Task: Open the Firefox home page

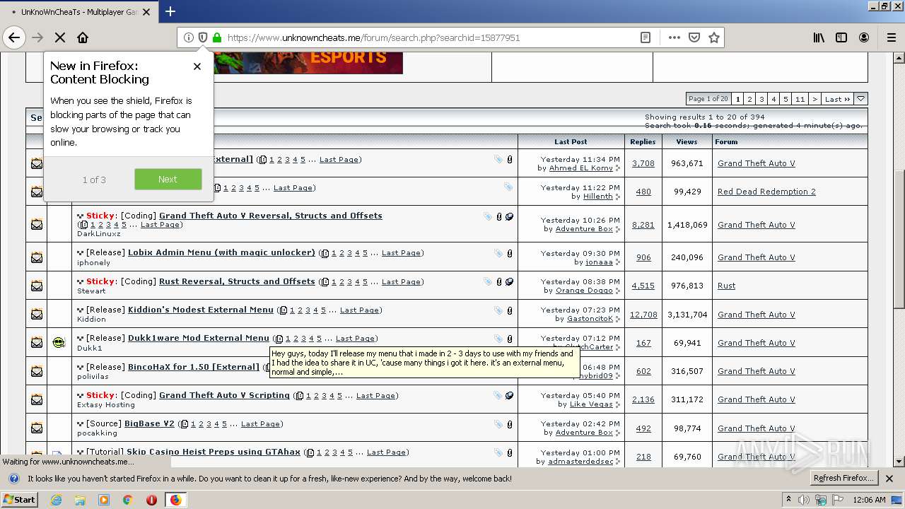Action: point(83,37)
